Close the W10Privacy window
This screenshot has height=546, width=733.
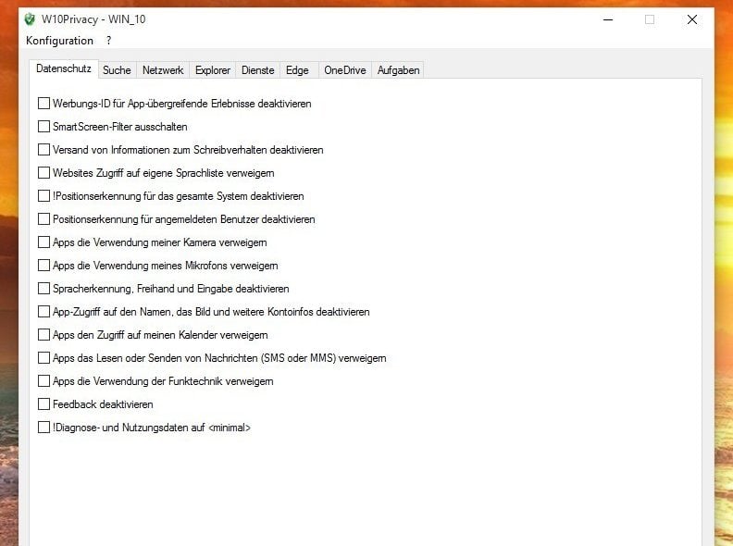tap(692, 19)
